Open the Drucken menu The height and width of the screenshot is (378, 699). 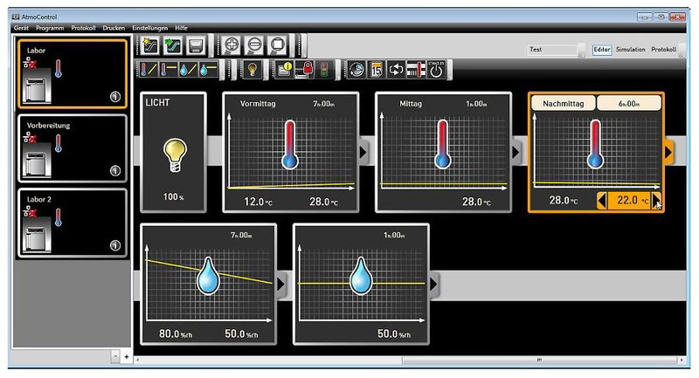click(114, 28)
